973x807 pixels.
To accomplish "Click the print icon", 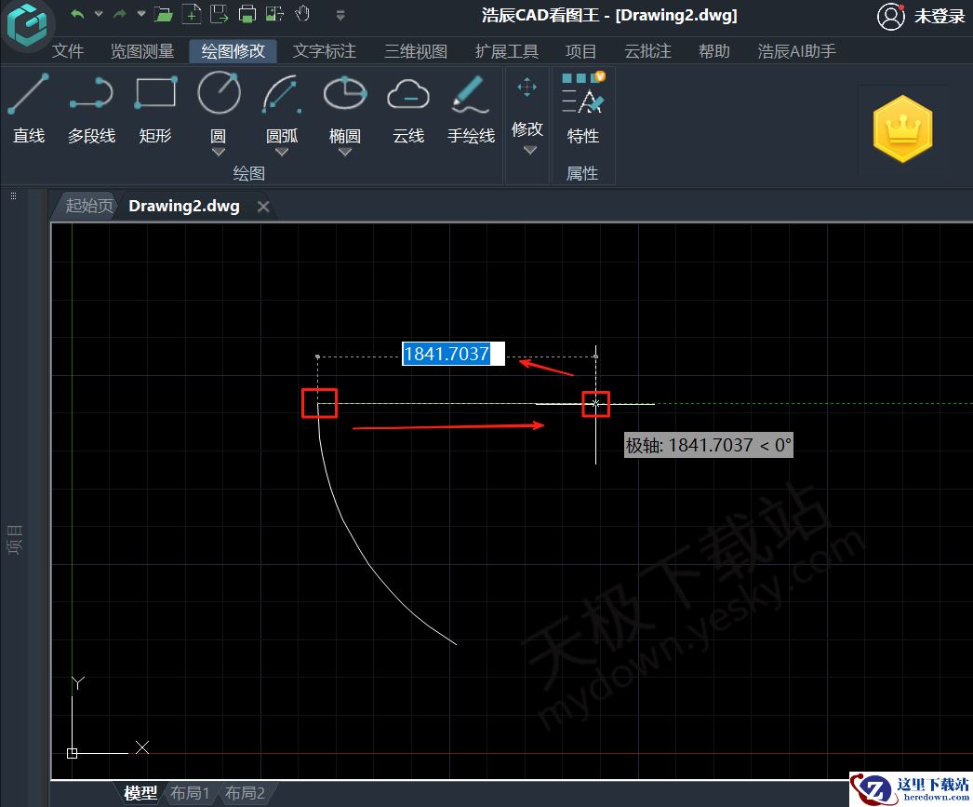I will pyautogui.click(x=247, y=14).
